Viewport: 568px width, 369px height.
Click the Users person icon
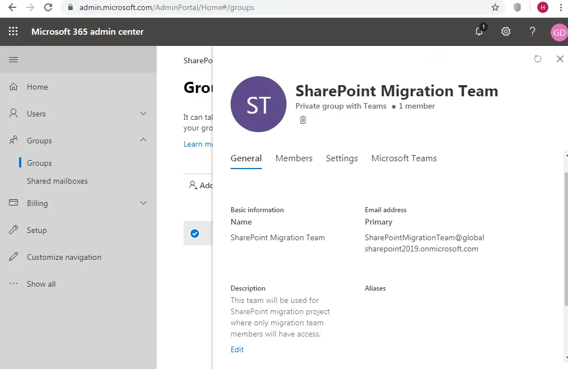[13, 114]
